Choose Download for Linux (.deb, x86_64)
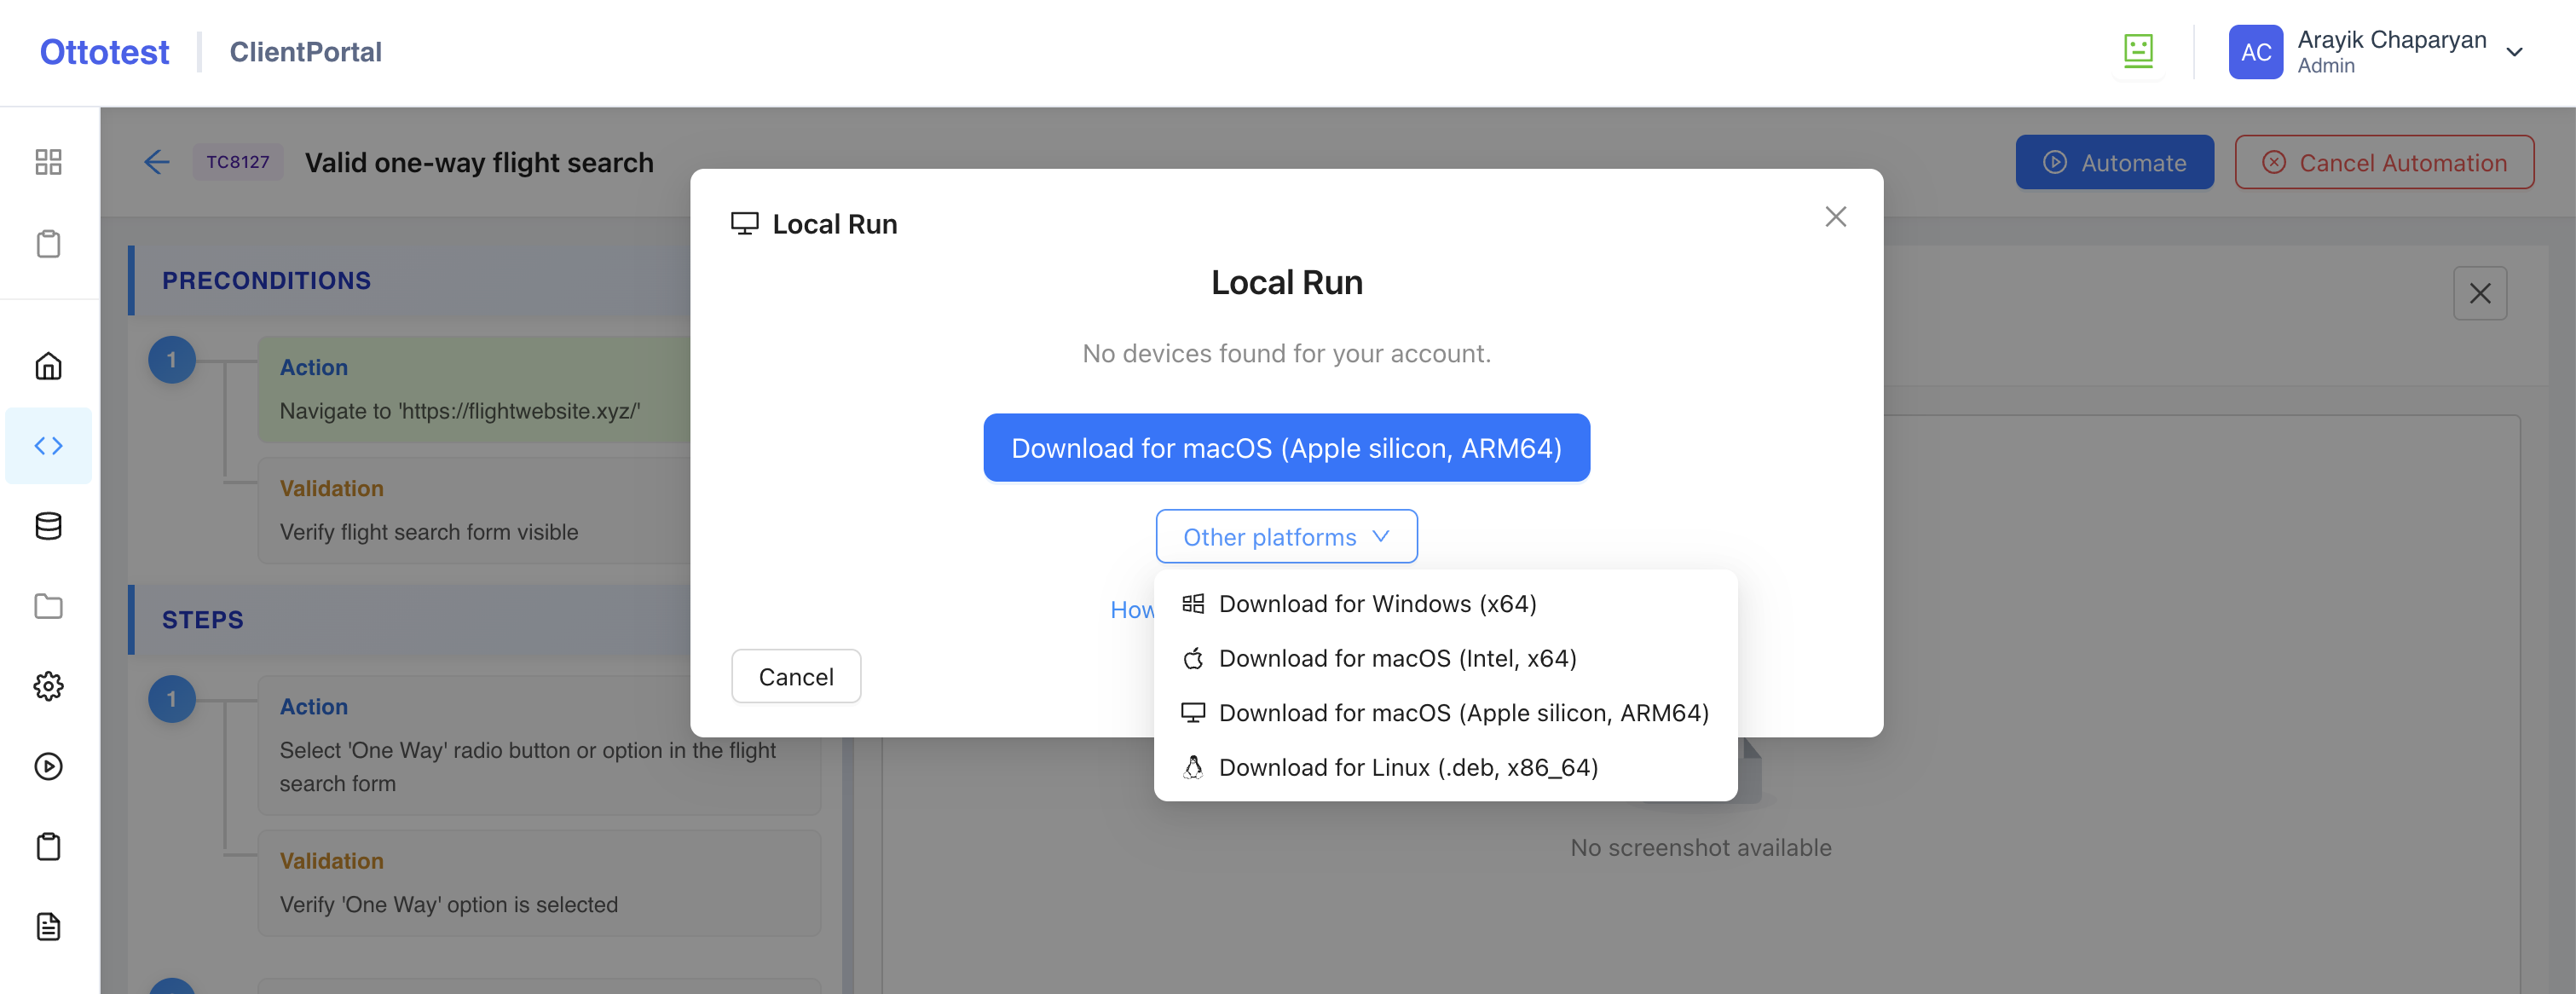 1407,767
